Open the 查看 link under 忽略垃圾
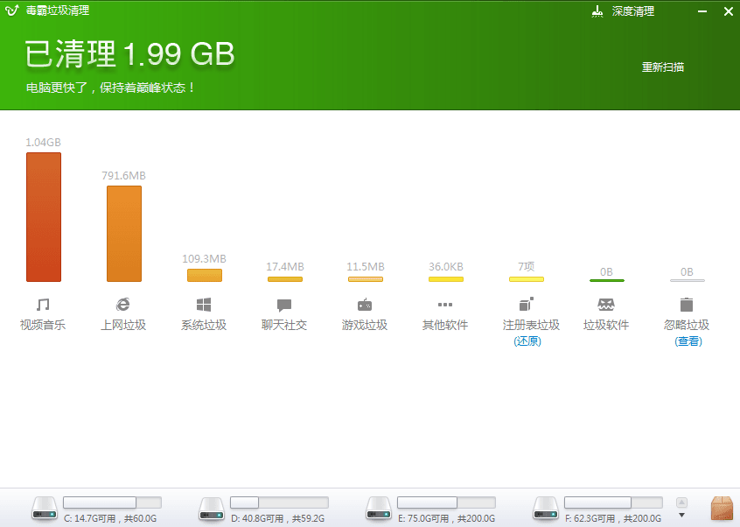740x527 pixels. (x=688, y=341)
